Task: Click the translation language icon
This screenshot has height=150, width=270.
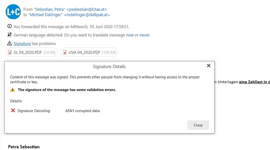Action: [9, 35]
